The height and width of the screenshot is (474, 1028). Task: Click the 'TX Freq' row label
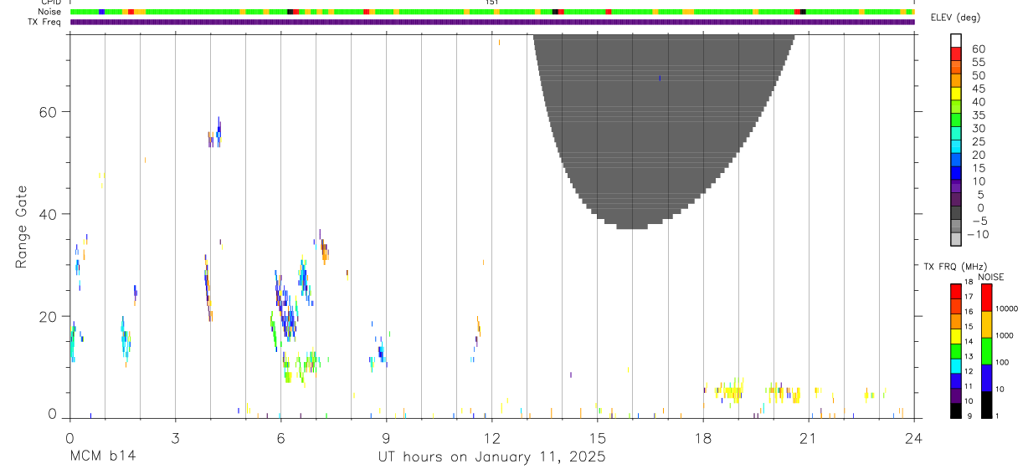(46, 22)
